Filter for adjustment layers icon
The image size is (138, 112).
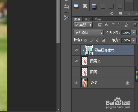[x=107, y=25]
